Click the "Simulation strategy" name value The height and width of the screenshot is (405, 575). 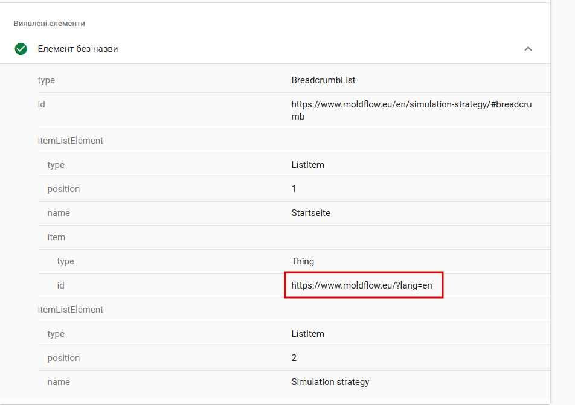pyautogui.click(x=330, y=382)
